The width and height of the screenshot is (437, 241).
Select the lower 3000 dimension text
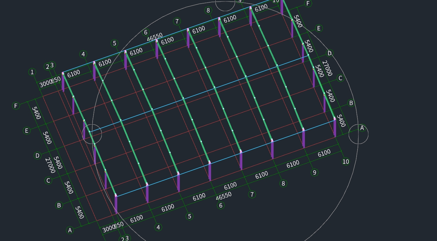coord(109,229)
